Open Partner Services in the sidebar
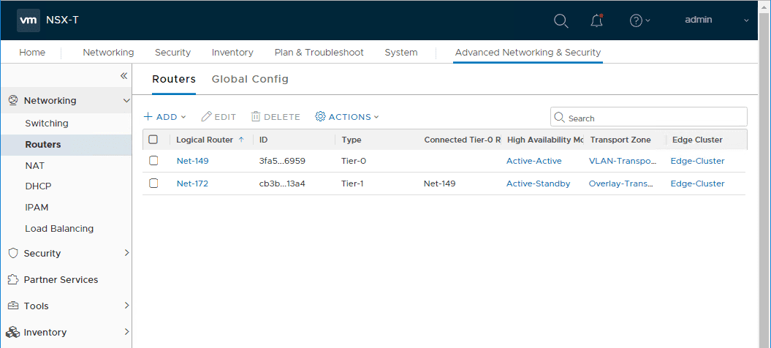This screenshot has width=771, height=348. [61, 279]
